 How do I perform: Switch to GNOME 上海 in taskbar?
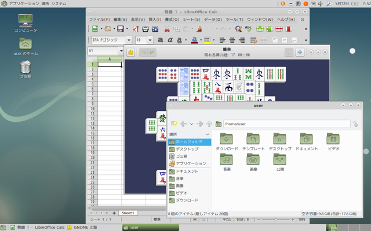[82, 228]
